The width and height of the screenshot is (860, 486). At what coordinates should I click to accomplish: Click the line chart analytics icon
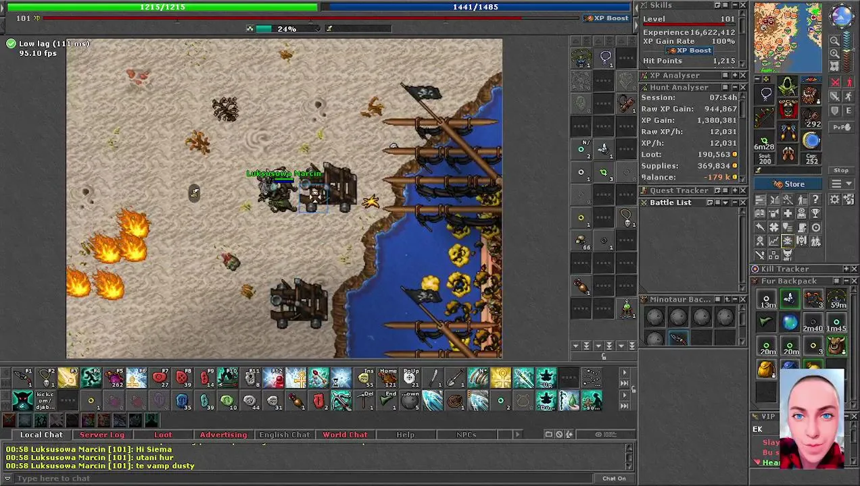click(773, 241)
